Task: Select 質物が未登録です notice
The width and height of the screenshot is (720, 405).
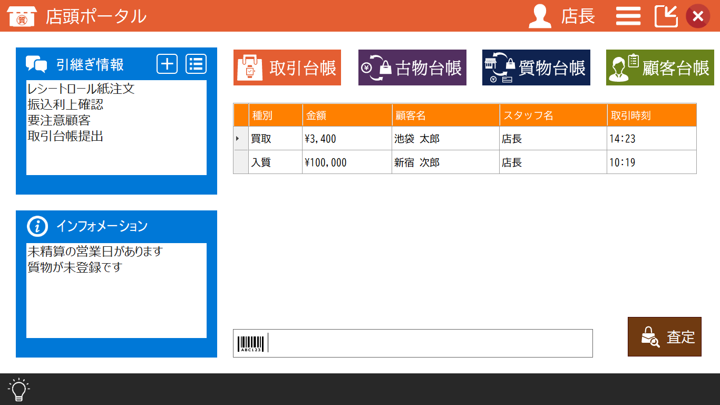Action: (75, 267)
